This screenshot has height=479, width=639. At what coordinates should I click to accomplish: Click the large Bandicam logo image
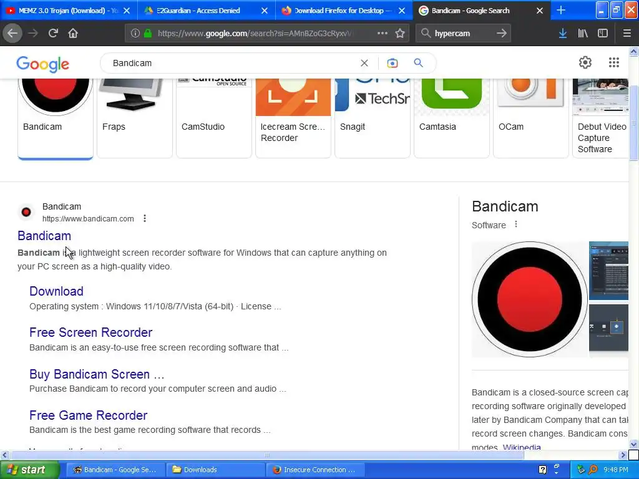tap(529, 299)
